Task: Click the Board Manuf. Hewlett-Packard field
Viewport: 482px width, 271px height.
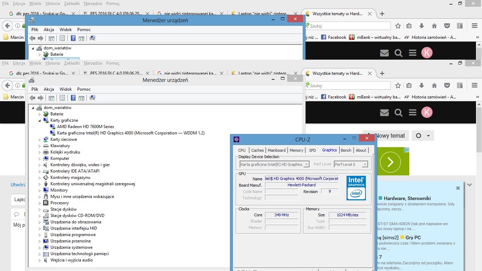Action: 302,185
